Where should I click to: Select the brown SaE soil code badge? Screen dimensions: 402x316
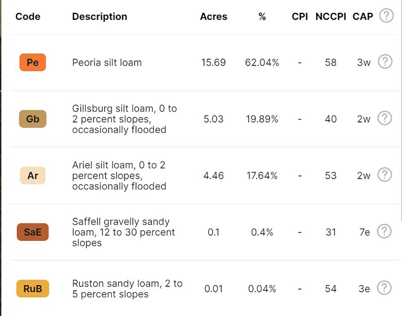(32, 232)
